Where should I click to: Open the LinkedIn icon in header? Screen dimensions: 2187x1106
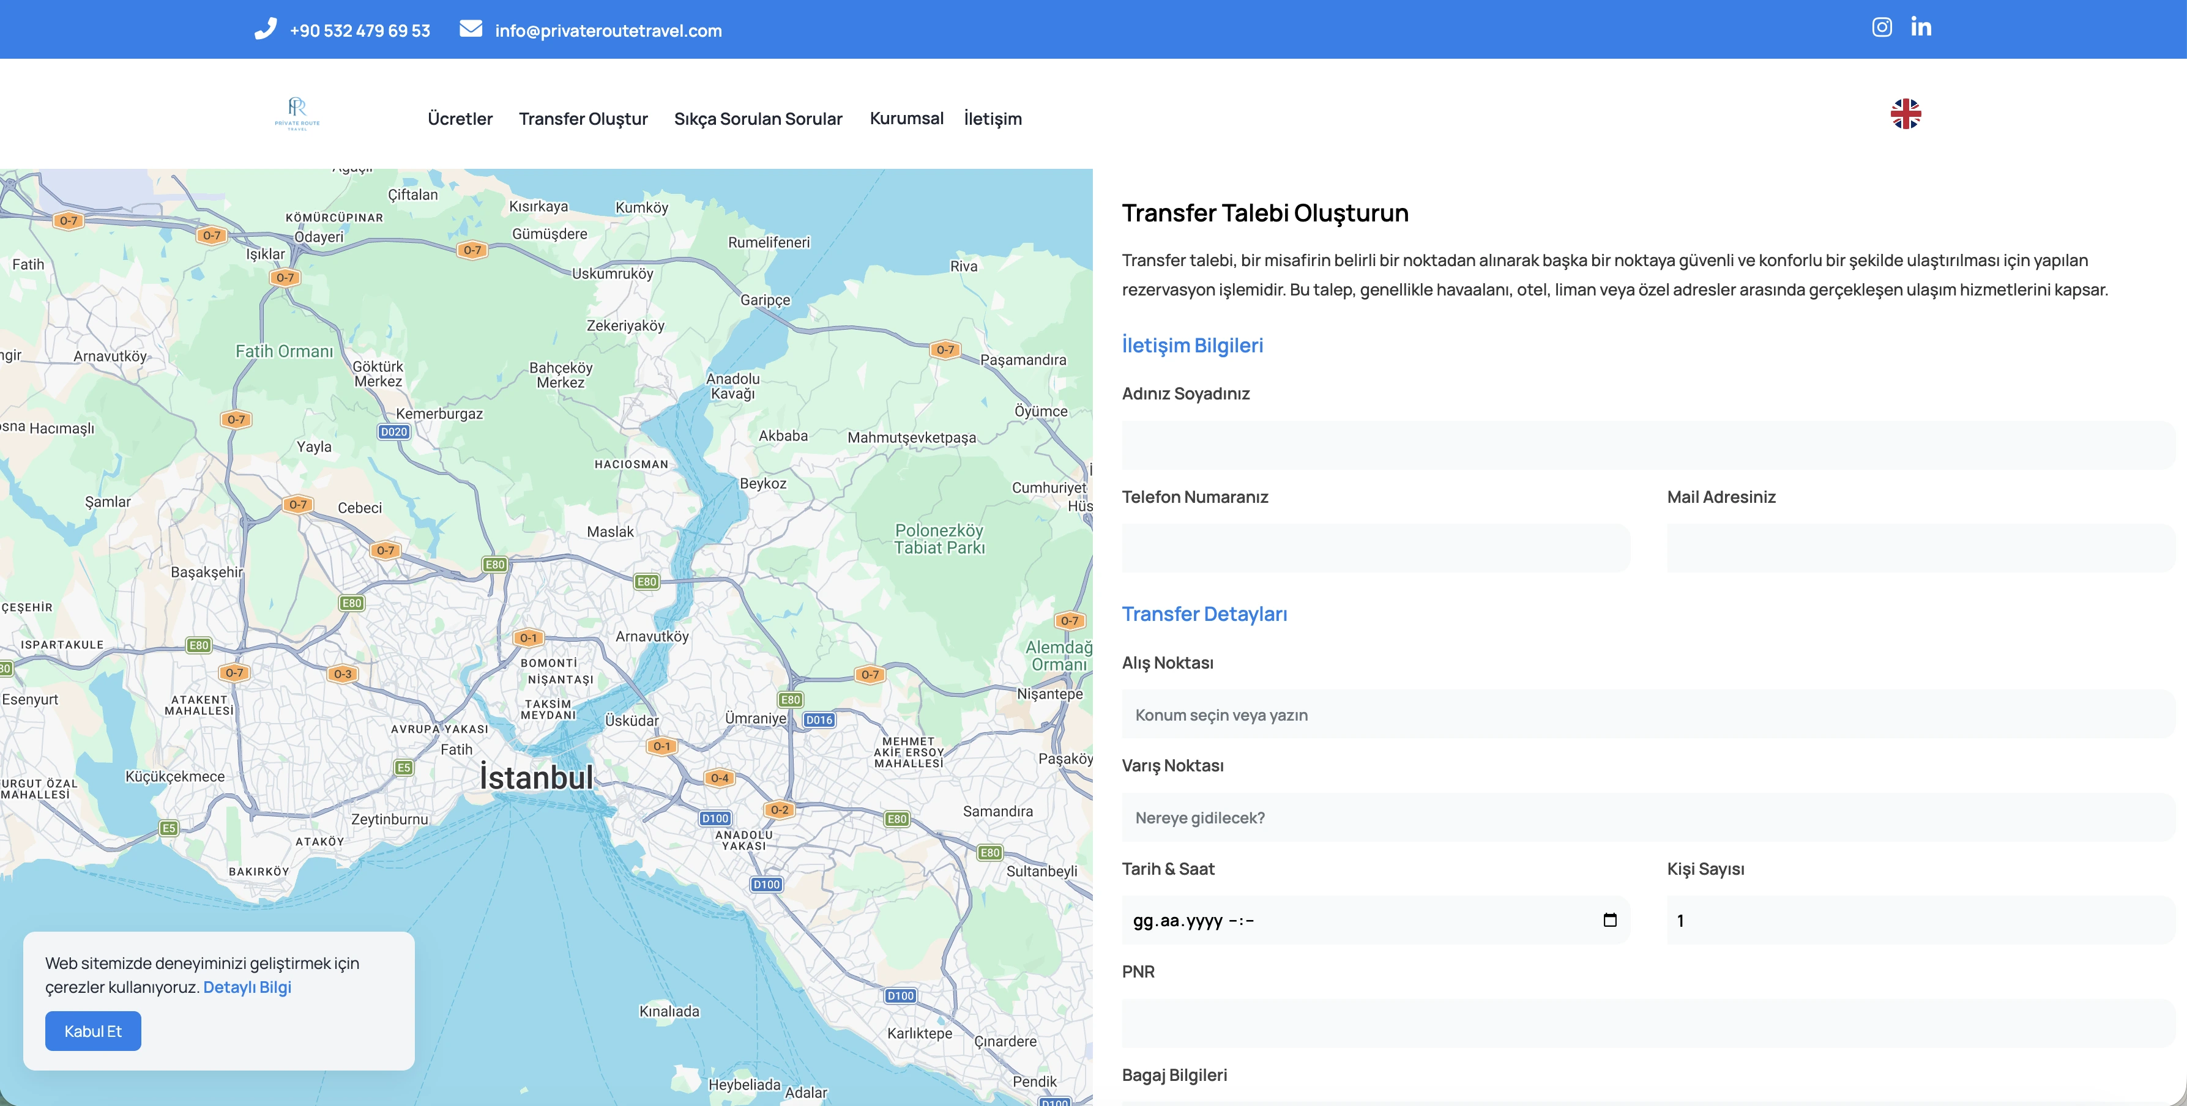pyautogui.click(x=1920, y=27)
